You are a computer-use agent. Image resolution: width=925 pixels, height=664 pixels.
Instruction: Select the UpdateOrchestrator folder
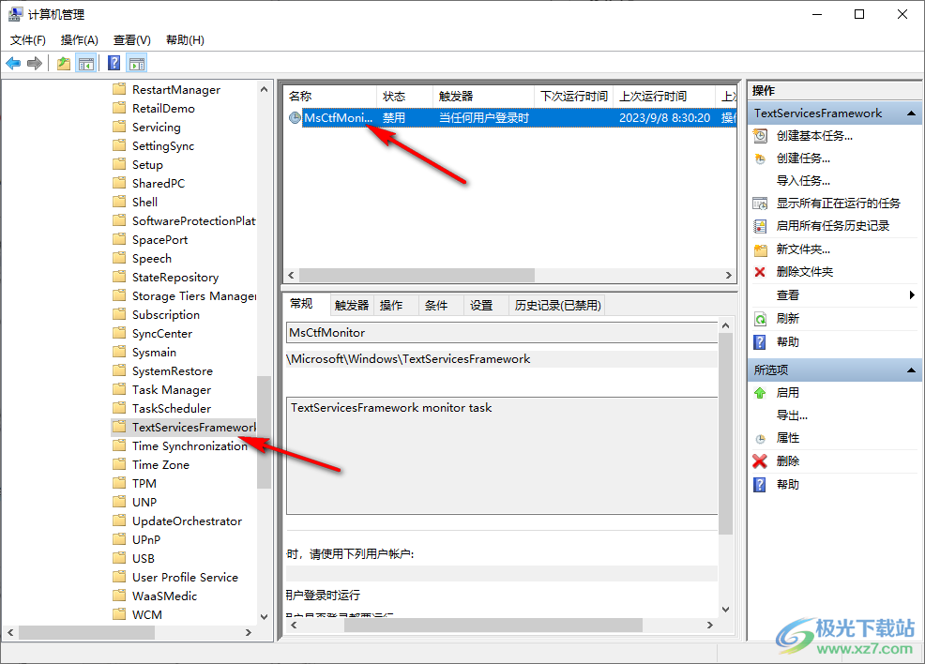coord(187,521)
